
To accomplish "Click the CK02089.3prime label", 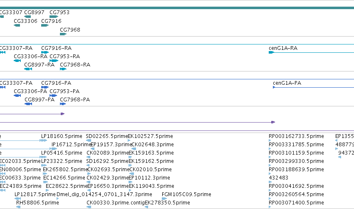I will point(108,153).
